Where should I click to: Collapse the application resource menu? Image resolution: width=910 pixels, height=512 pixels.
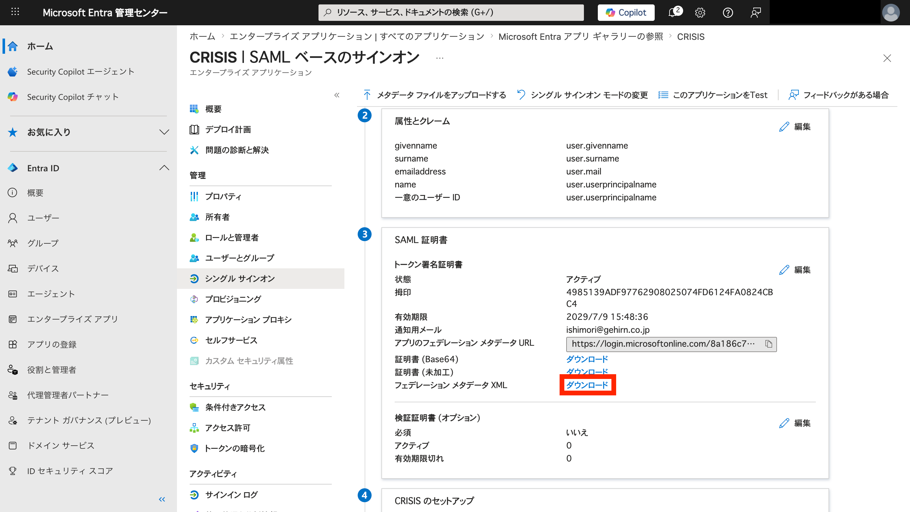[x=337, y=95]
